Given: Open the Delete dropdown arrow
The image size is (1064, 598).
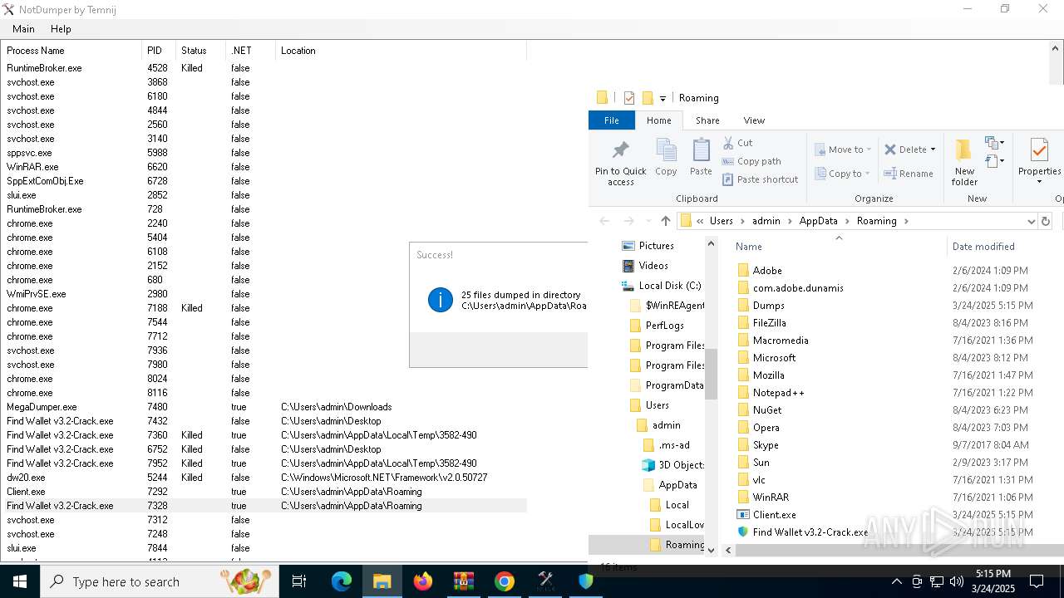Looking at the screenshot, I should point(933,149).
